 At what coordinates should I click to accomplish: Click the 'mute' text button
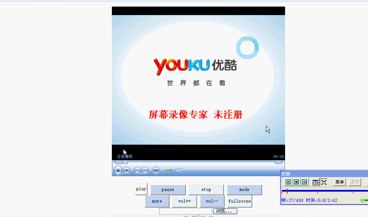point(157,201)
